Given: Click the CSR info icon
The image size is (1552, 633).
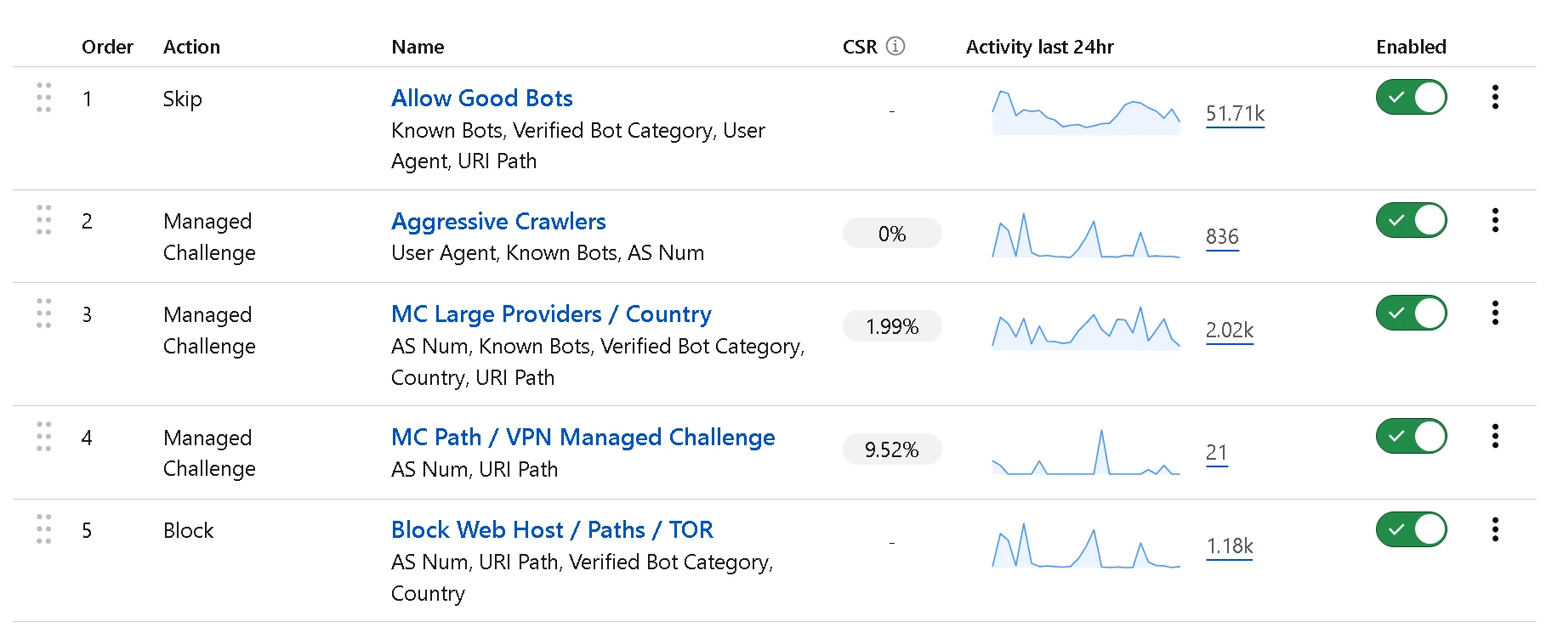Looking at the screenshot, I should [x=895, y=46].
